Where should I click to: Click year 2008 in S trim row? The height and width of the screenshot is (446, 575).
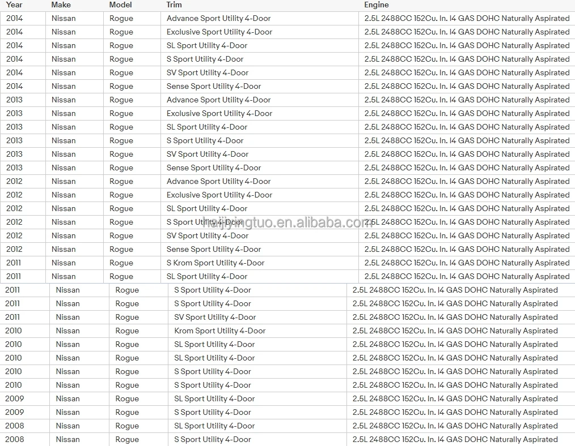tap(14, 439)
